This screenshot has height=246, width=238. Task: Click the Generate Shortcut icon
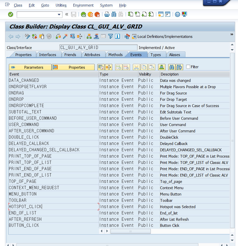click(168, 14)
